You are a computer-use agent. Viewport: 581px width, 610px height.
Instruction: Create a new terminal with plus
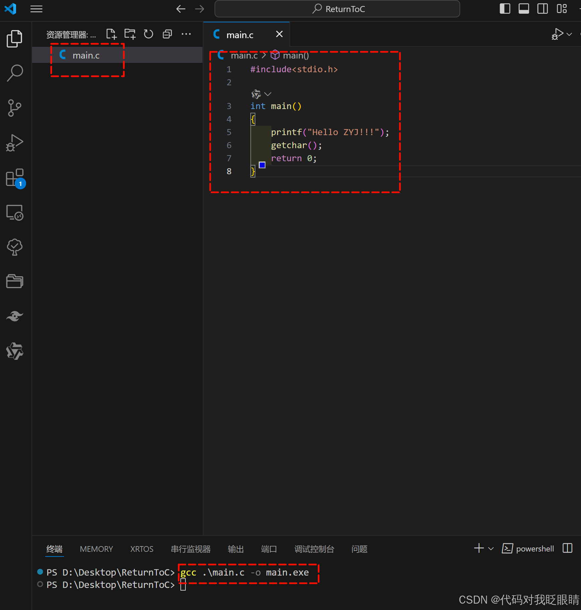point(479,548)
